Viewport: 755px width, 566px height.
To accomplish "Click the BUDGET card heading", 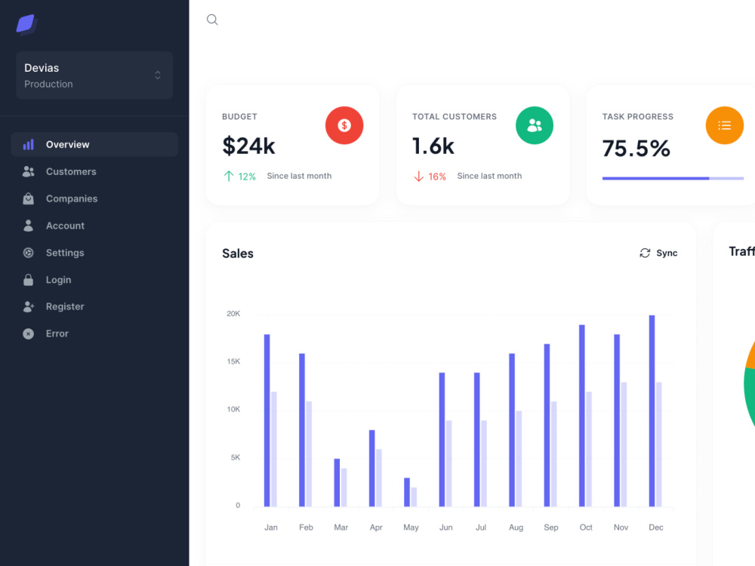I will click(239, 116).
